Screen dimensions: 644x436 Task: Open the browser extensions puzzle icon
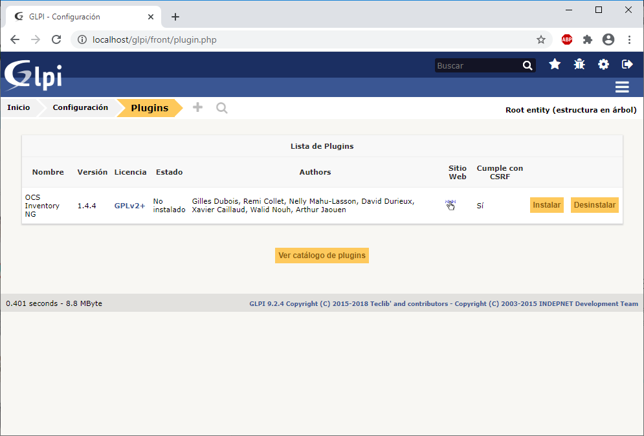pyautogui.click(x=587, y=40)
